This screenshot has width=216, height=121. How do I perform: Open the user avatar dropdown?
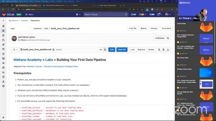[x=168, y=14]
